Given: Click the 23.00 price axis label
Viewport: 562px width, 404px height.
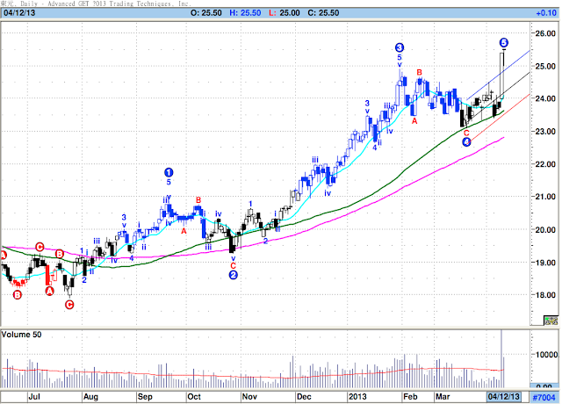Looking at the screenshot, I should pyautogui.click(x=545, y=132).
